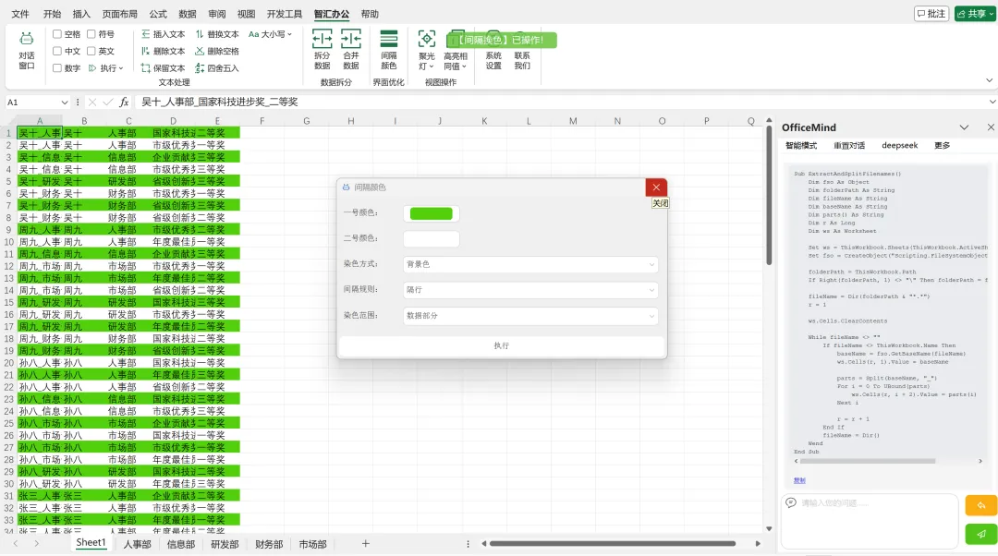Click the 四舍五入 rounding tool
The image size is (998, 556).
click(217, 68)
